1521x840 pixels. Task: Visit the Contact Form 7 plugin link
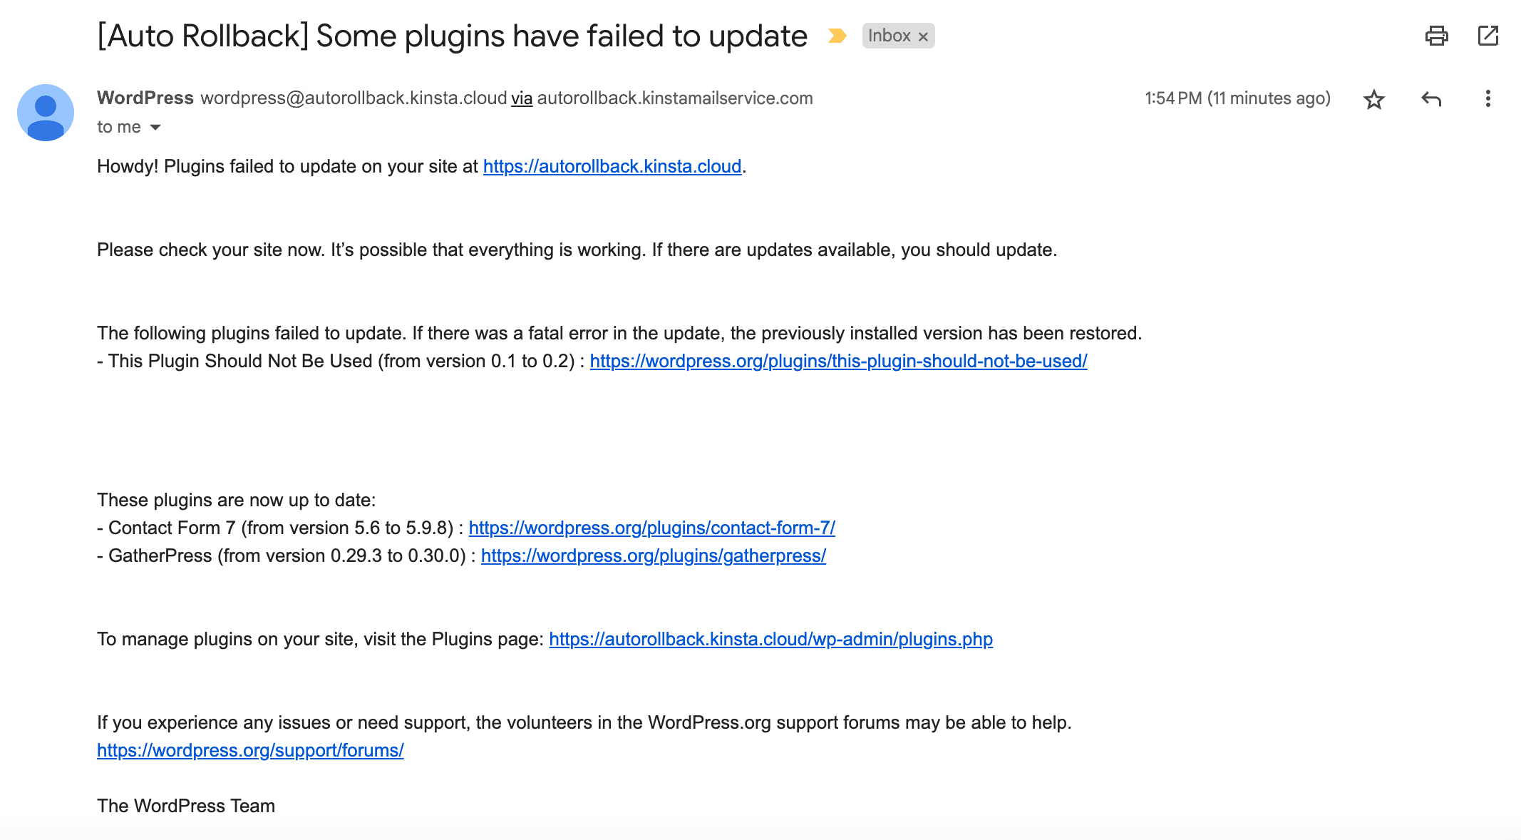pyautogui.click(x=652, y=528)
